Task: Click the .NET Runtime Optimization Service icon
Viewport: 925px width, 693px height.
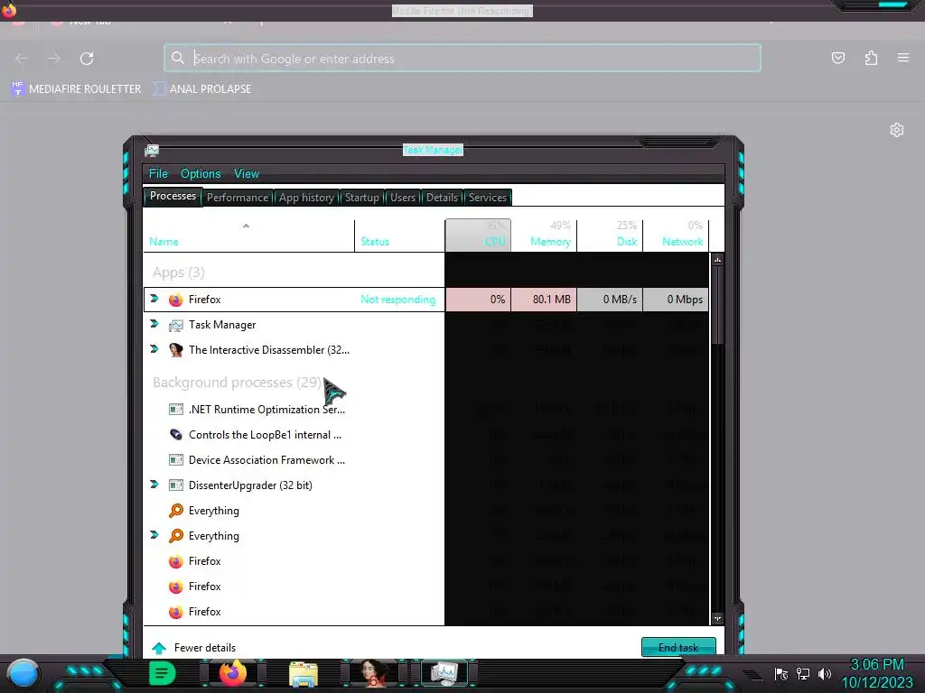Action: (176, 409)
